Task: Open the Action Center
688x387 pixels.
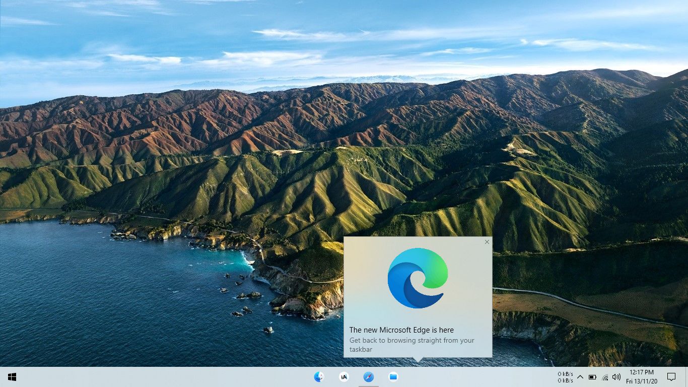Action: pos(671,376)
